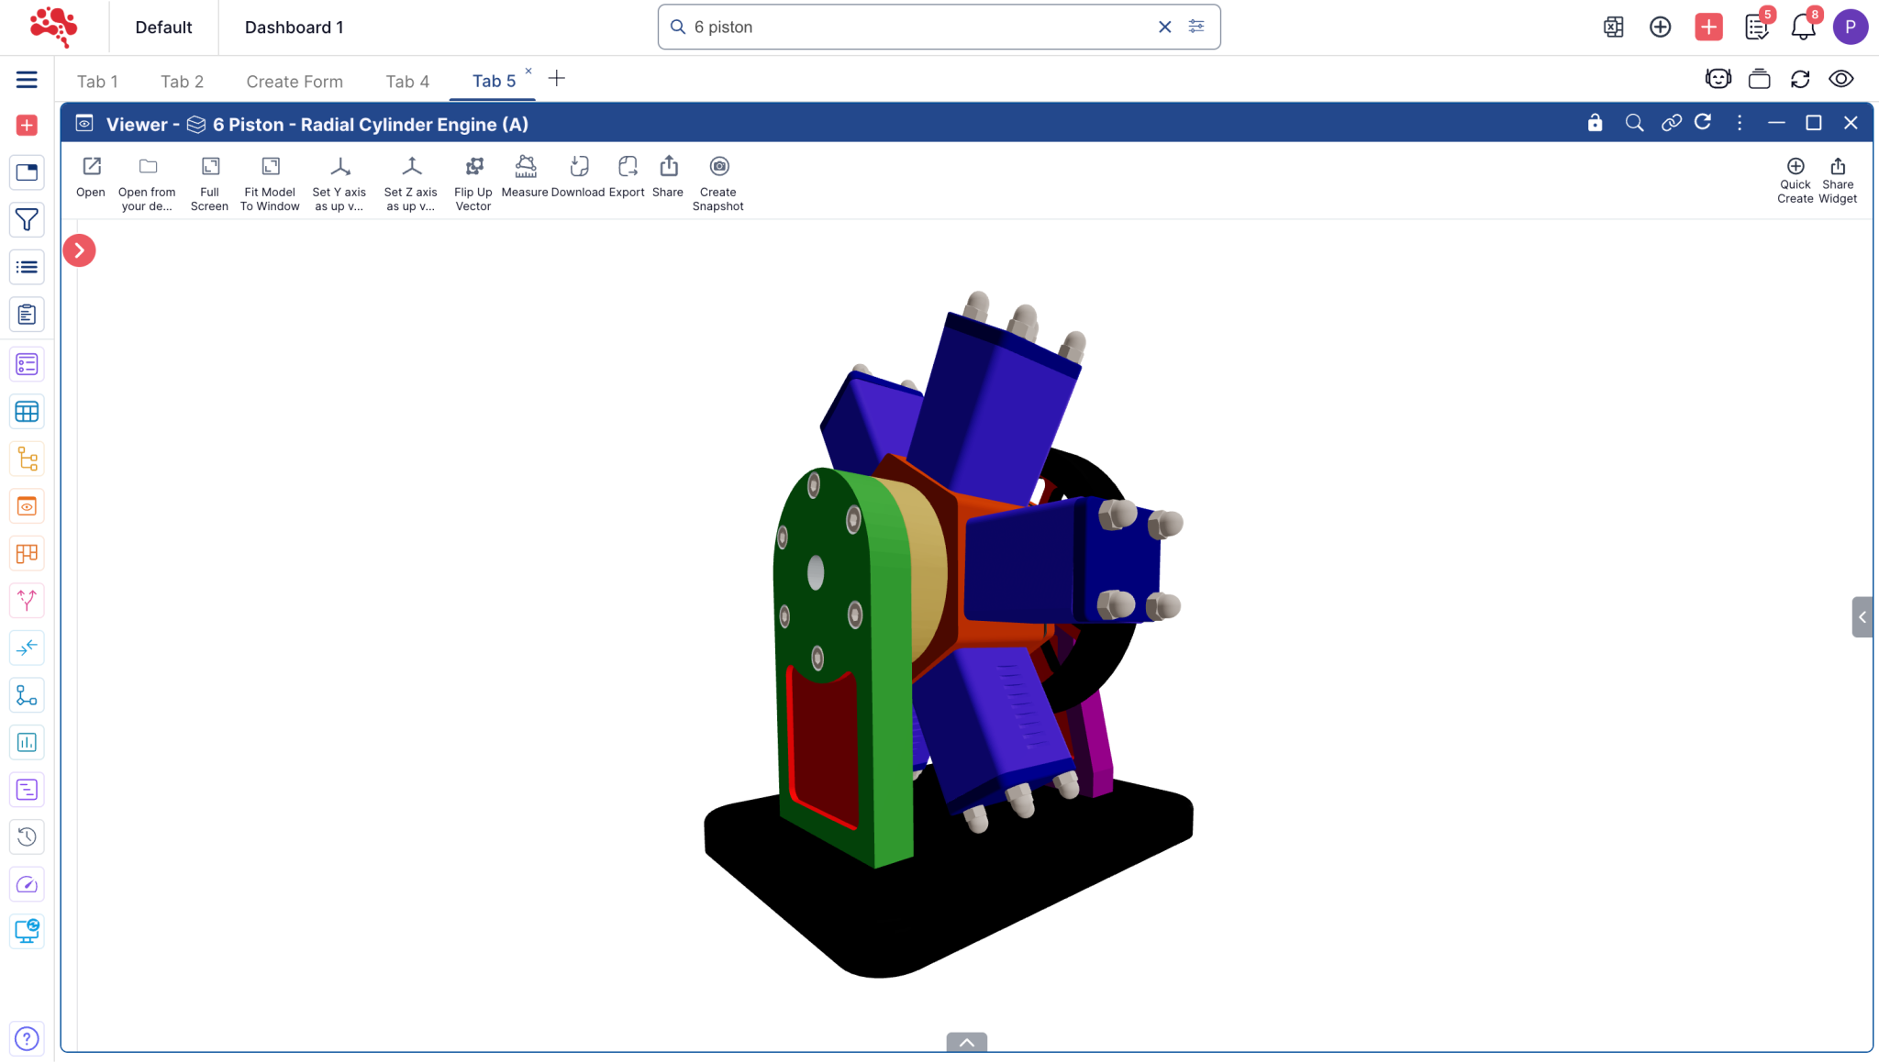Click Flip Up Vector tool
The width and height of the screenshot is (1879, 1063).
[x=473, y=167]
